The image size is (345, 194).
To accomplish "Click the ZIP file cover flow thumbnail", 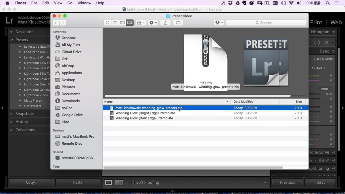I will point(206,62).
